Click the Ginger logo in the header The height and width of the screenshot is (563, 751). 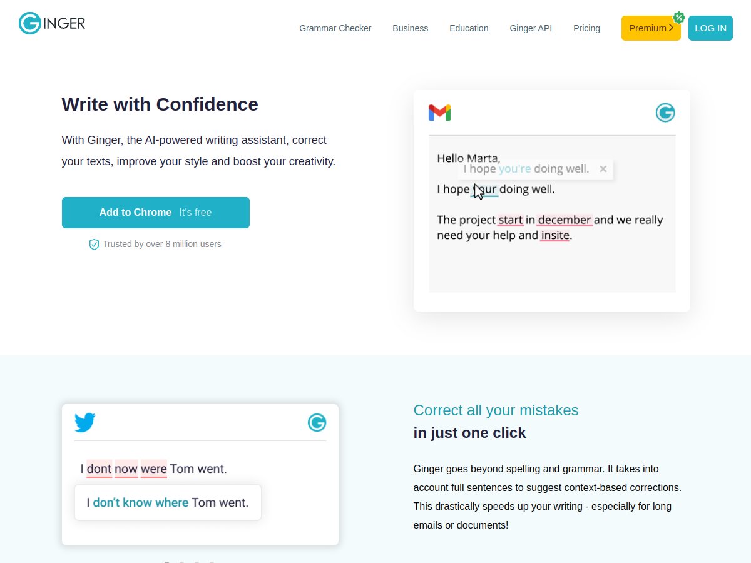pos(52,23)
